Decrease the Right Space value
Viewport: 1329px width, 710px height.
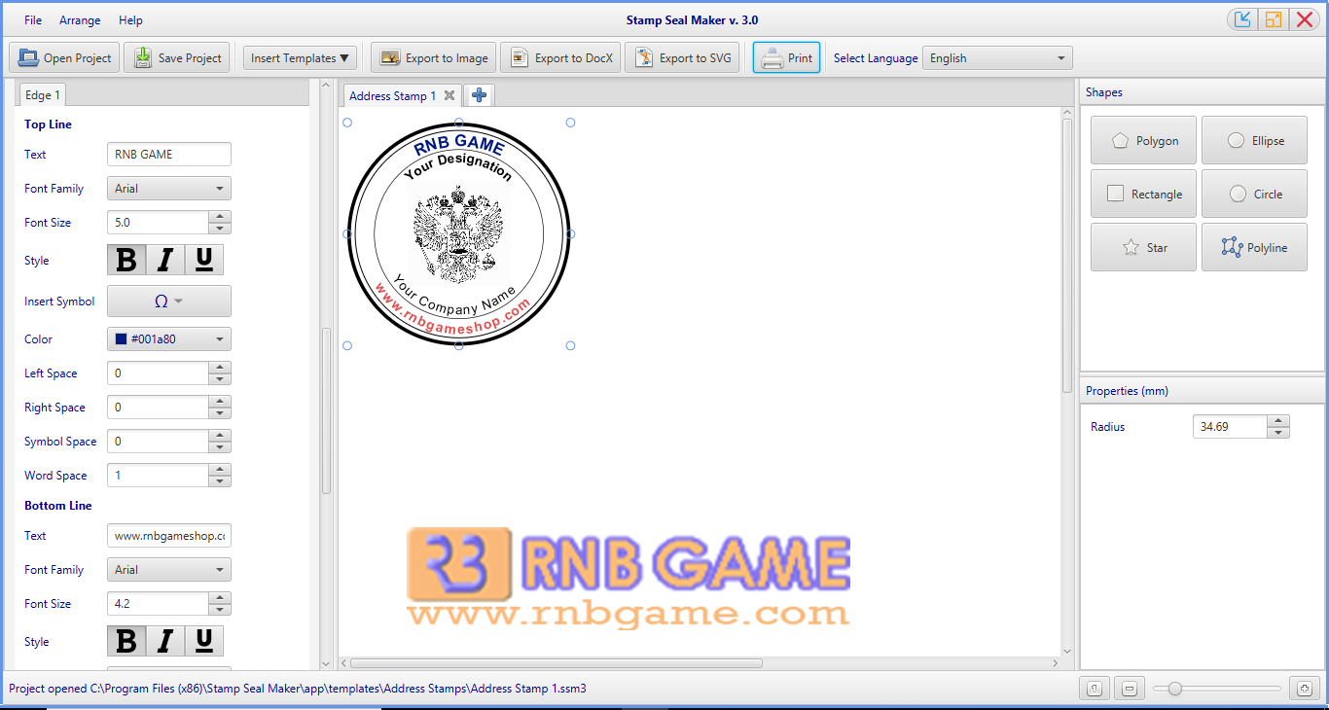(221, 413)
